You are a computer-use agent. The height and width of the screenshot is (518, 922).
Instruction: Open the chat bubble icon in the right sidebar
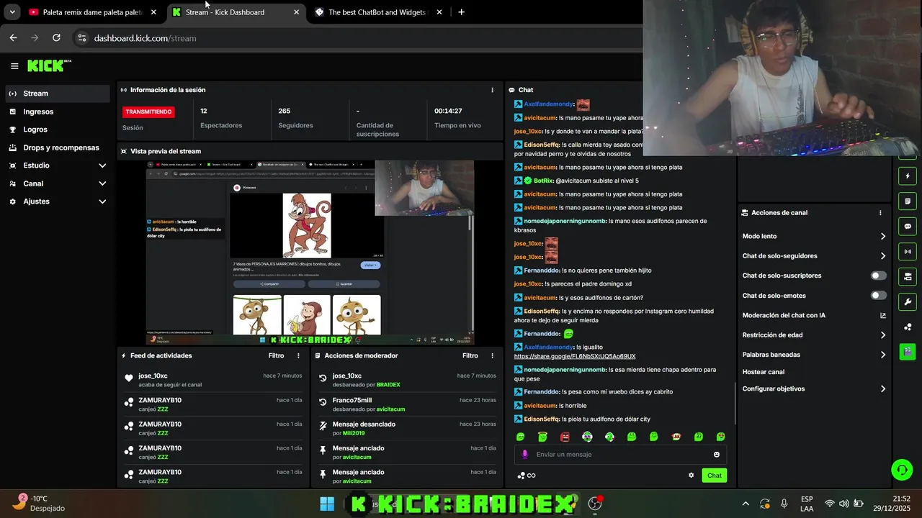point(908,226)
